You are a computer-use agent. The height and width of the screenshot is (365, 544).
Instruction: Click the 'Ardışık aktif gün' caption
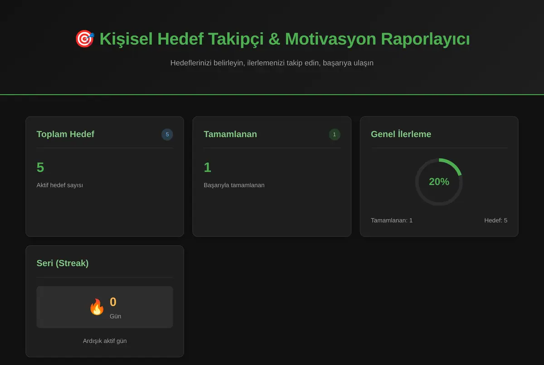(105, 341)
